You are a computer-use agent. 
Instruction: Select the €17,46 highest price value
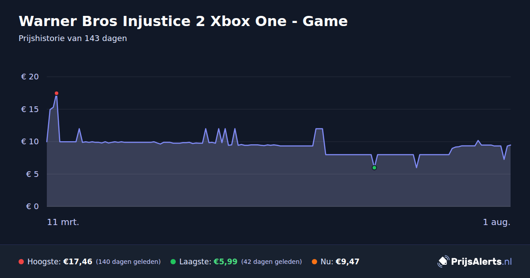(x=78, y=262)
